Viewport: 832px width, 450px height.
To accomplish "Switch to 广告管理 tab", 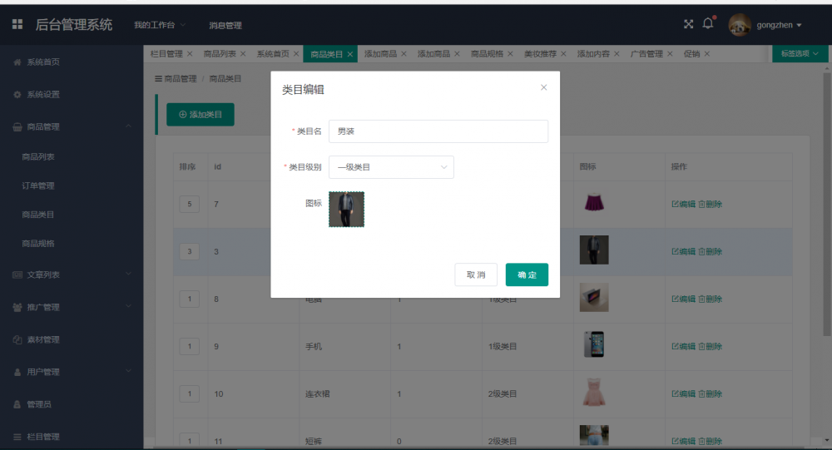I will (646, 53).
